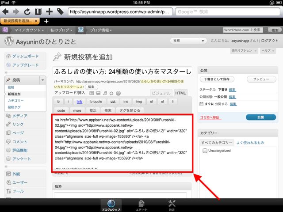283x212 pixels.
Task: Open the 私のブログ menu
Action: (61, 30)
